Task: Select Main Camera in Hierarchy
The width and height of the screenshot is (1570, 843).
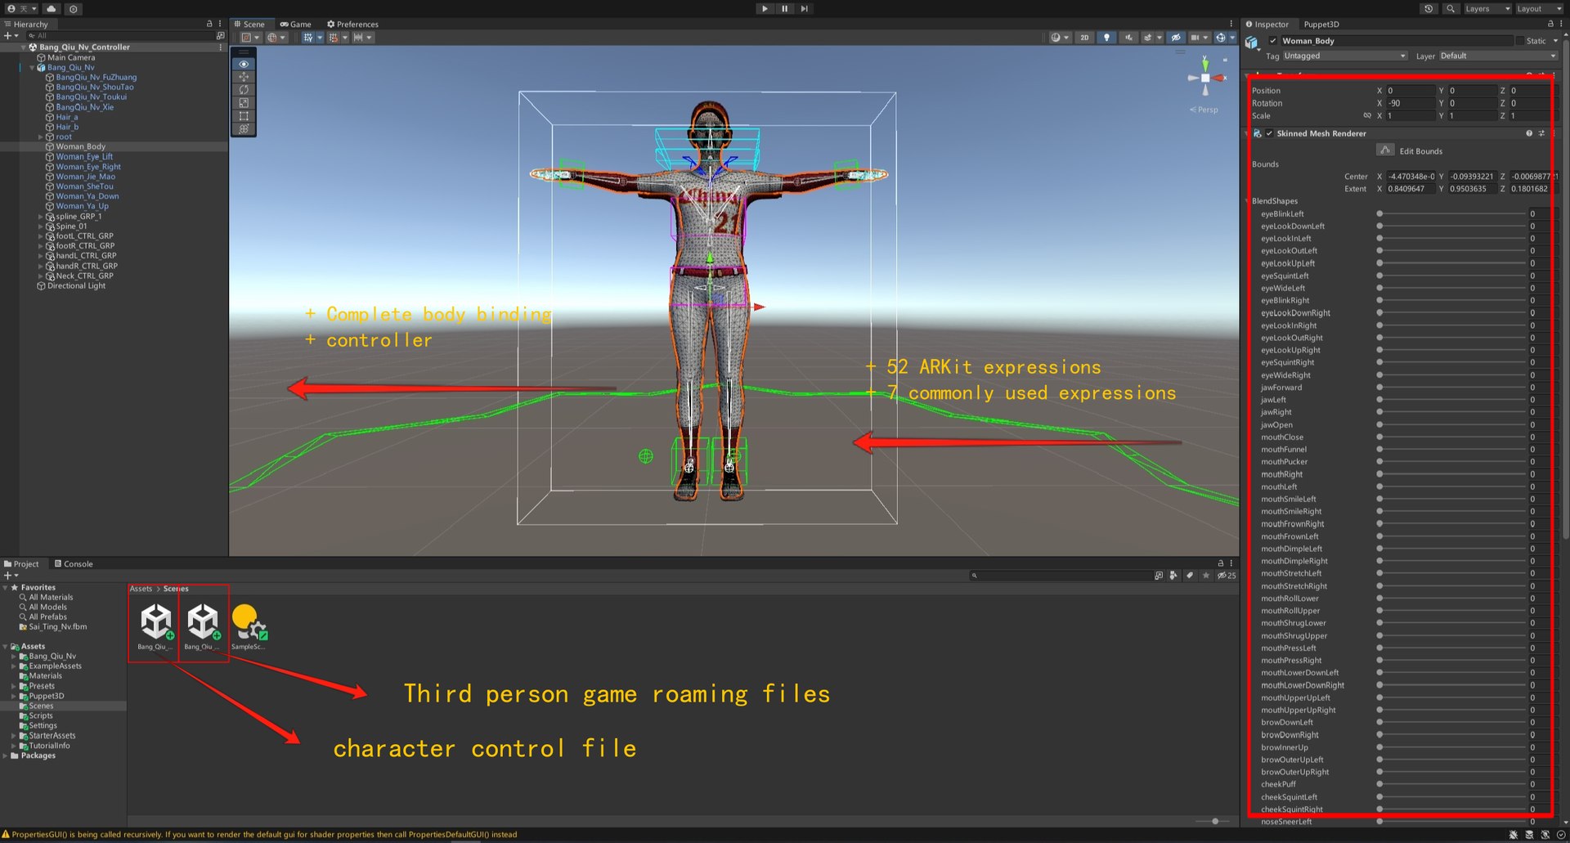Action: [71, 58]
